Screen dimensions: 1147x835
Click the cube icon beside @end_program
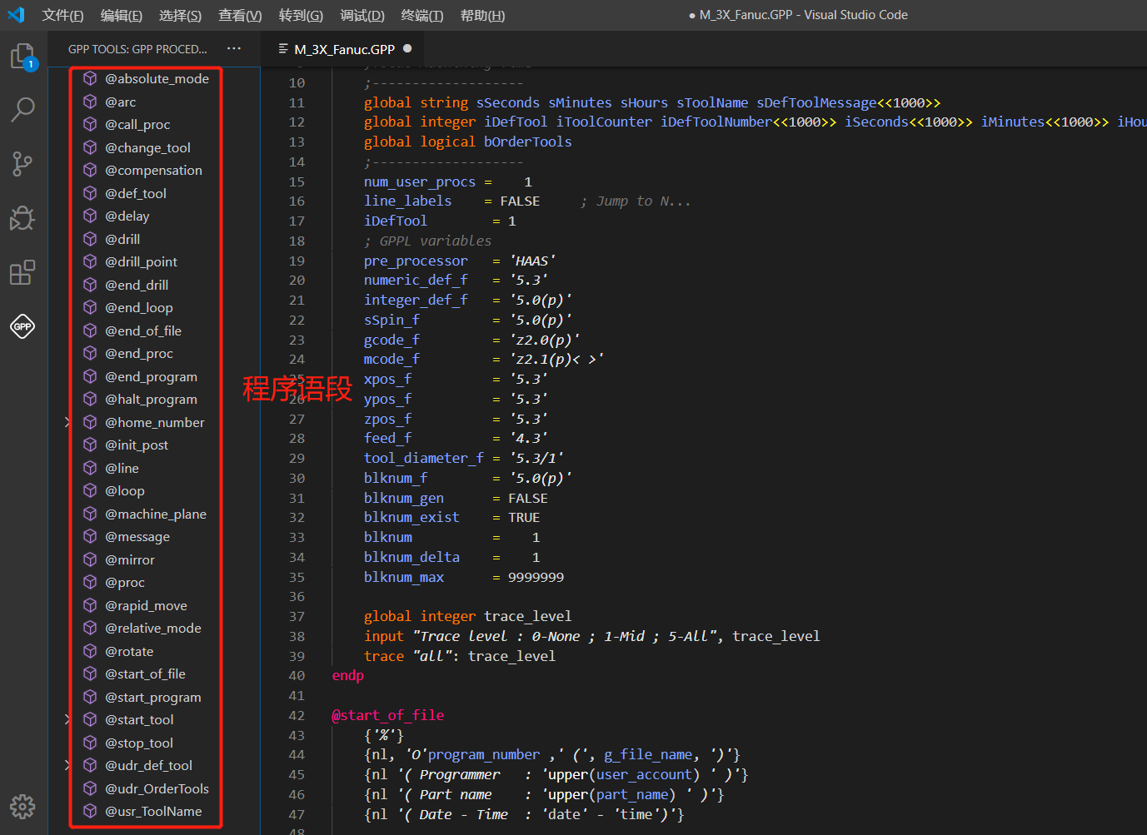pos(90,376)
